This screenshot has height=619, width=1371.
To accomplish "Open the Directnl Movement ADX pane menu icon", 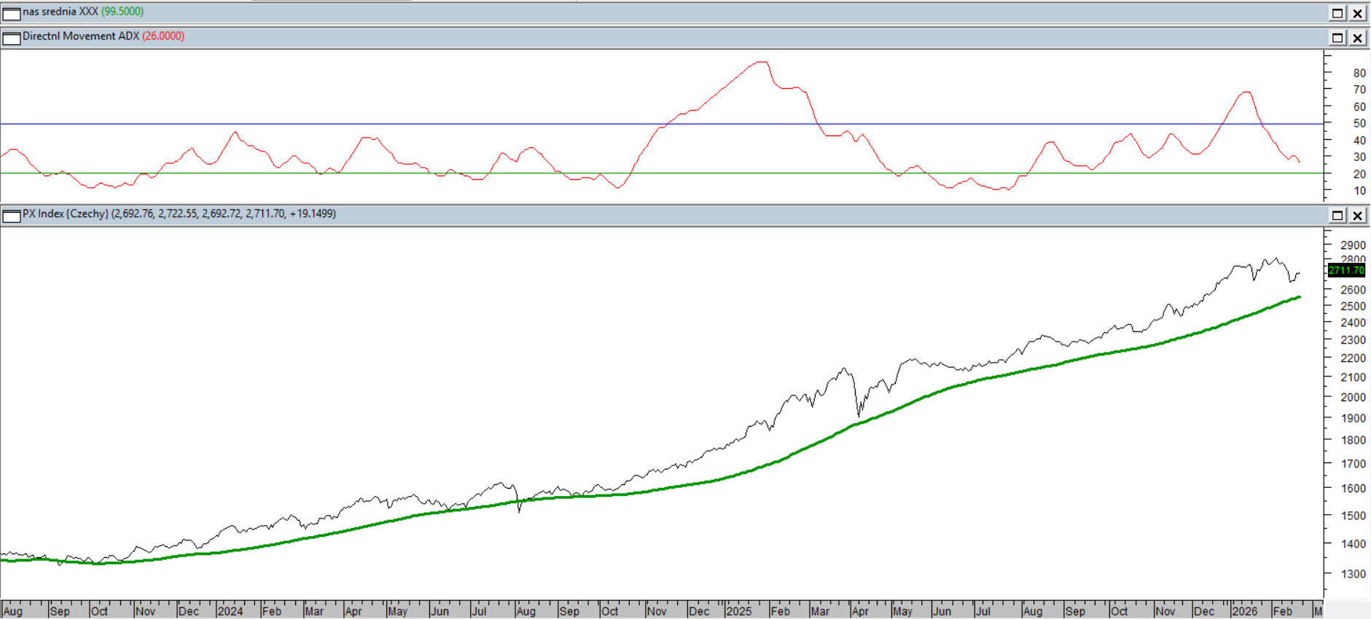I will pyautogui.click(x=11, y=38).
